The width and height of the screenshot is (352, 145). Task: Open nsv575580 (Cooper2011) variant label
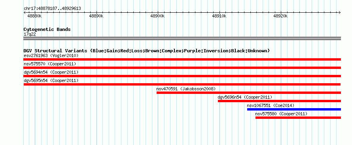281,114
